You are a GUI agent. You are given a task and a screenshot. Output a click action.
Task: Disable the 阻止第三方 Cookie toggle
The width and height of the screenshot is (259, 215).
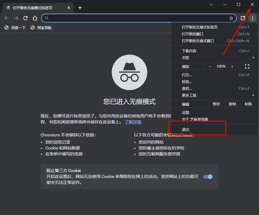click(x=208, y=176)
